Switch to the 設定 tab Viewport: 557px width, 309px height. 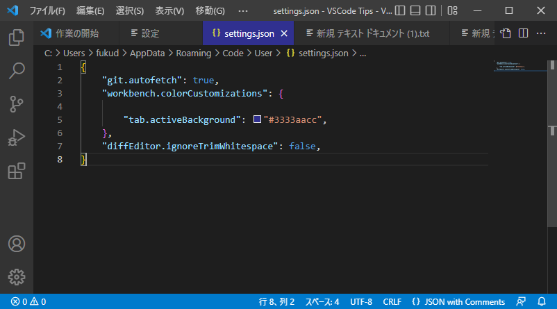coord(161,33)
